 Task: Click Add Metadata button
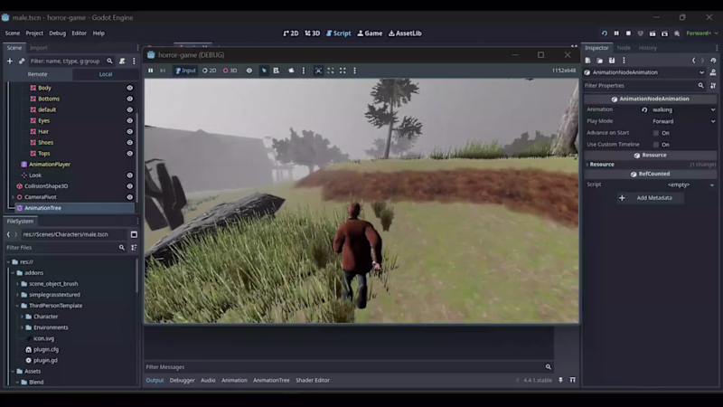pos(650,197)
